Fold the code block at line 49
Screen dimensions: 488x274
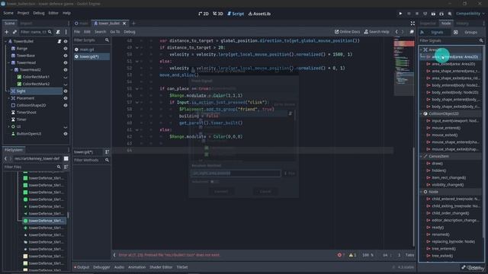tap(137, 47)
